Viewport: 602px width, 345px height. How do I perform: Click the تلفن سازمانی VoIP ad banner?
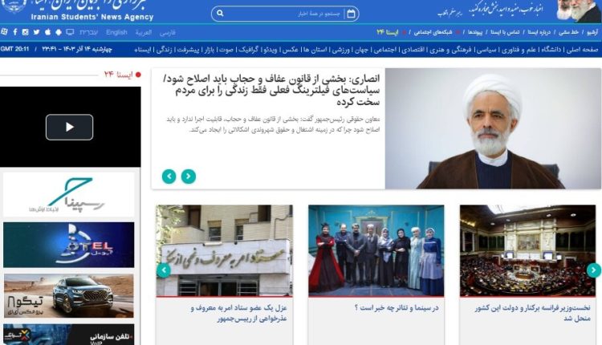tap(69, 335)
